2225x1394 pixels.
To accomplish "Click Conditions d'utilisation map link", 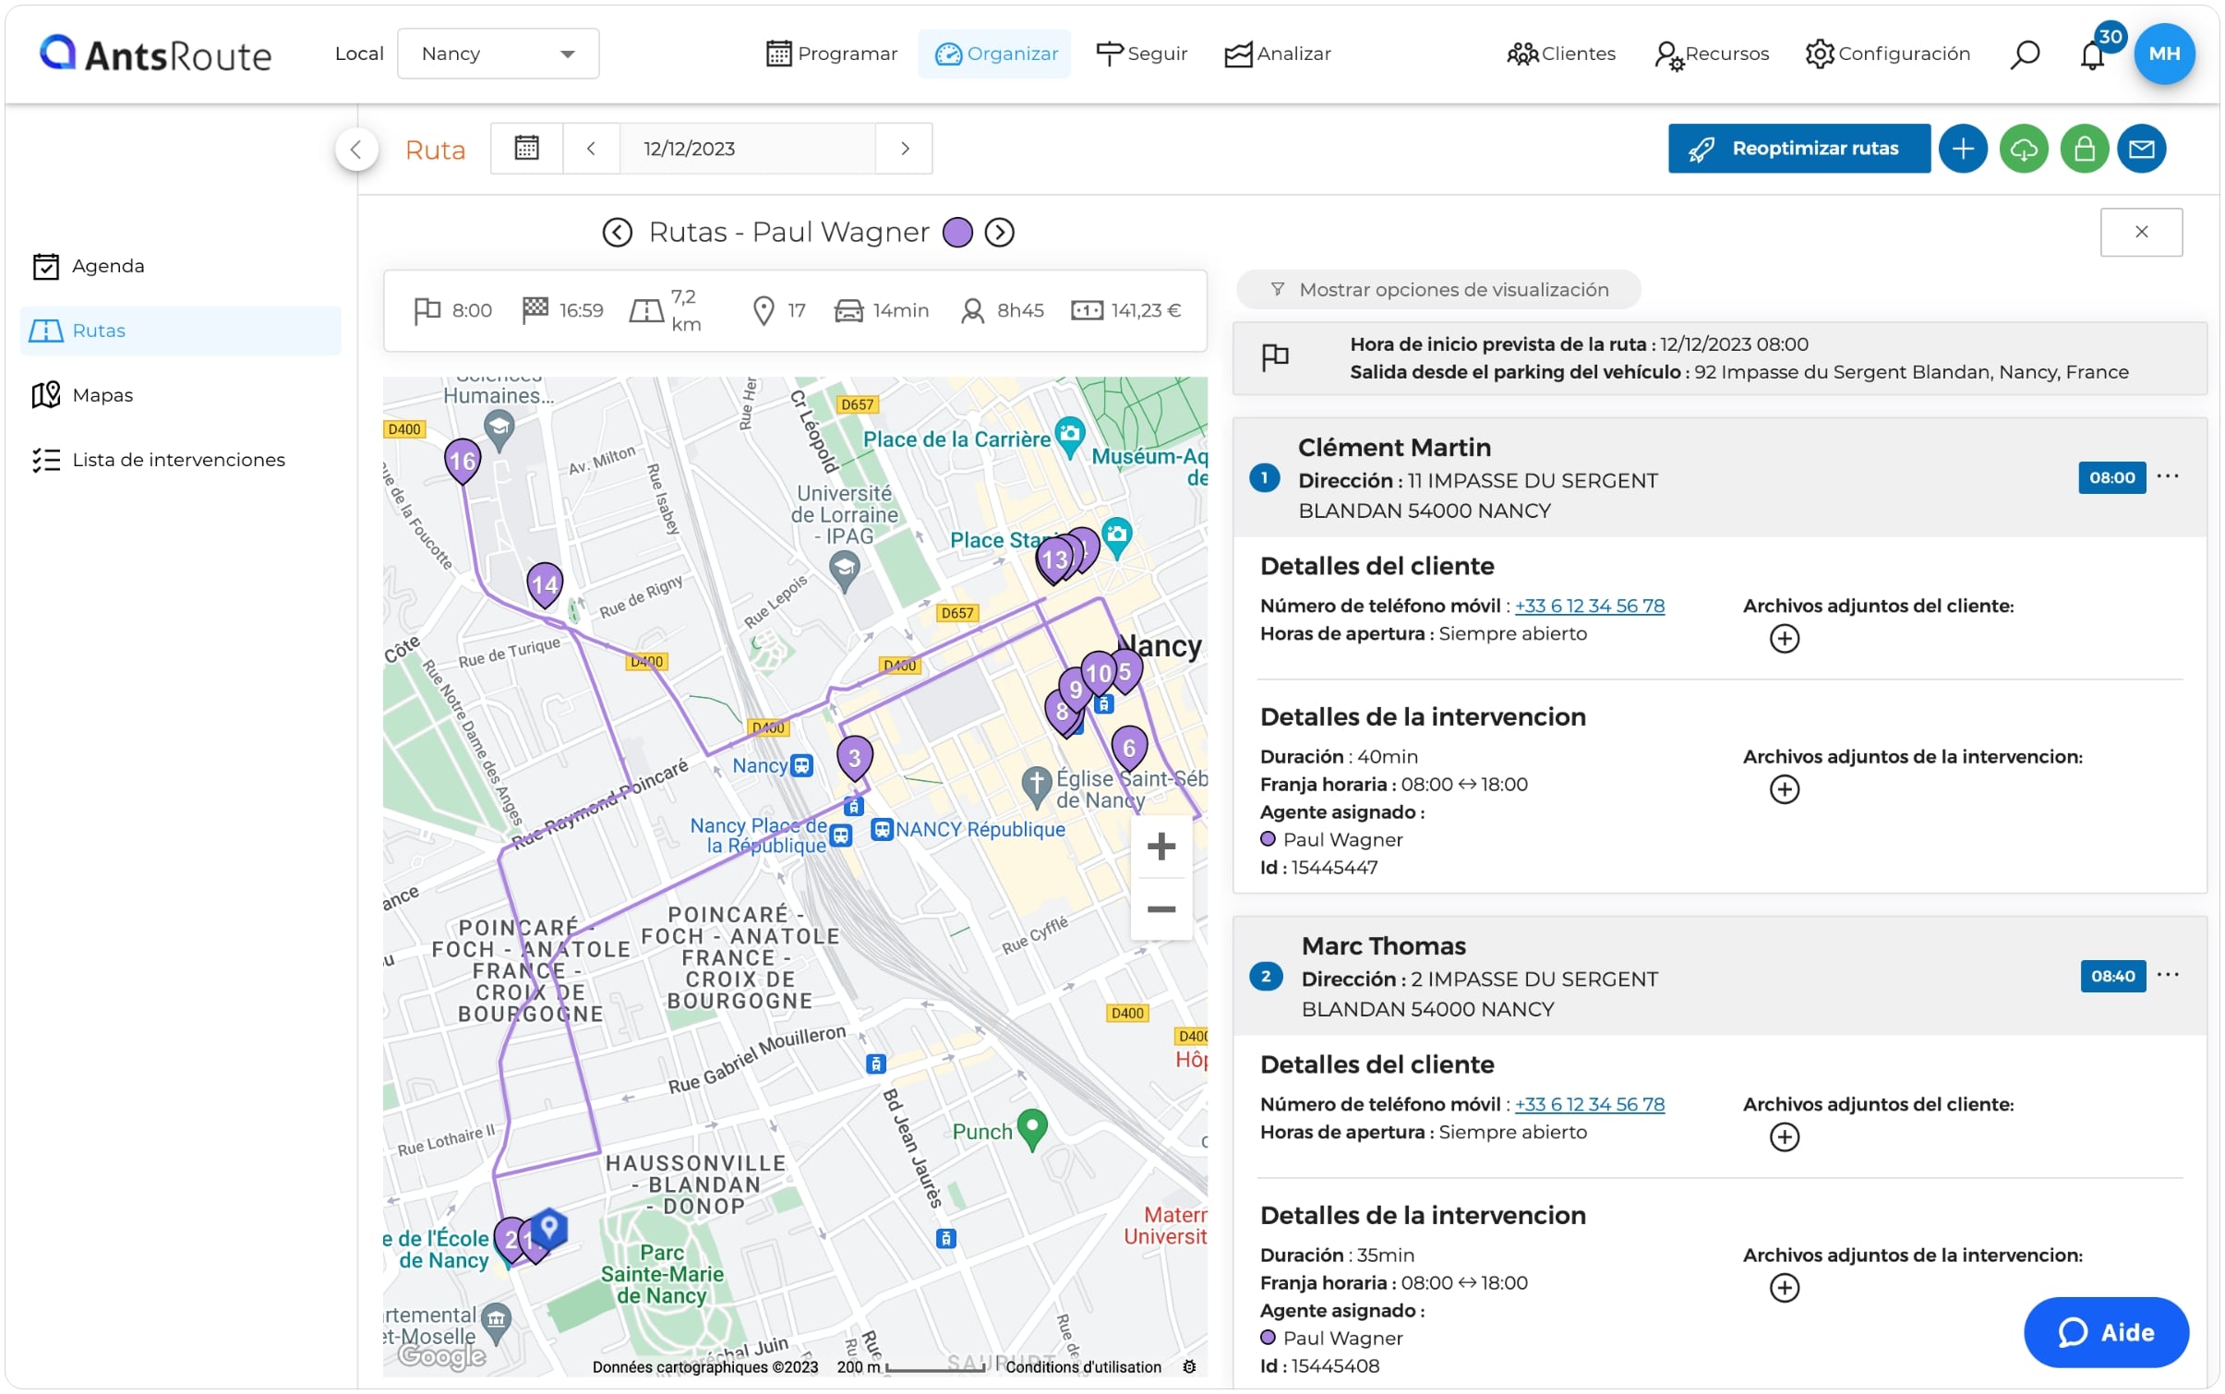I will tap(1083, 1367).
